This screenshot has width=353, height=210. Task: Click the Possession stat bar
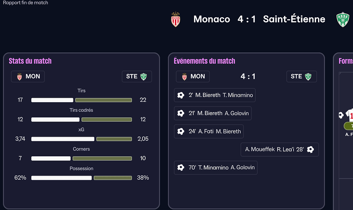pos(81,178)
